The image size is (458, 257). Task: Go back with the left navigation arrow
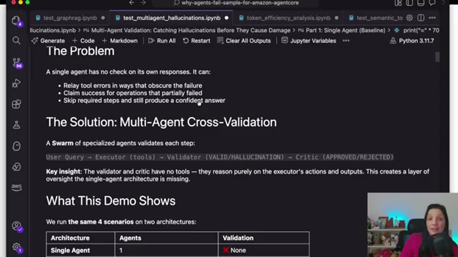(x=132, y=3)
